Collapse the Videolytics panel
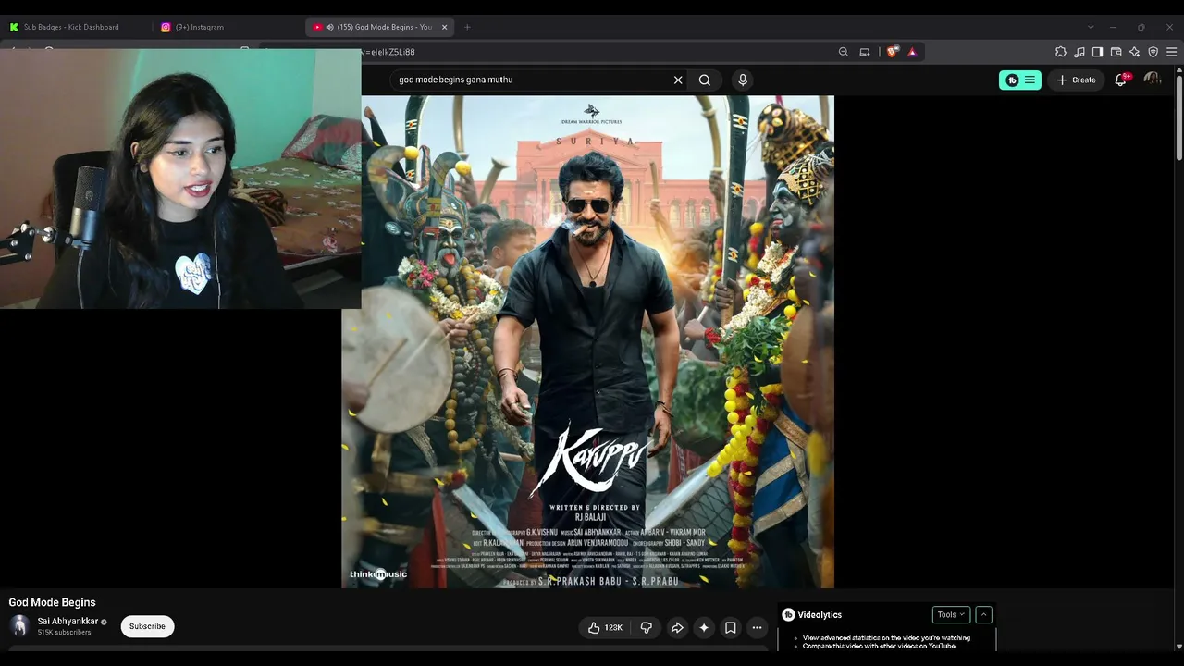 (984, 614)
